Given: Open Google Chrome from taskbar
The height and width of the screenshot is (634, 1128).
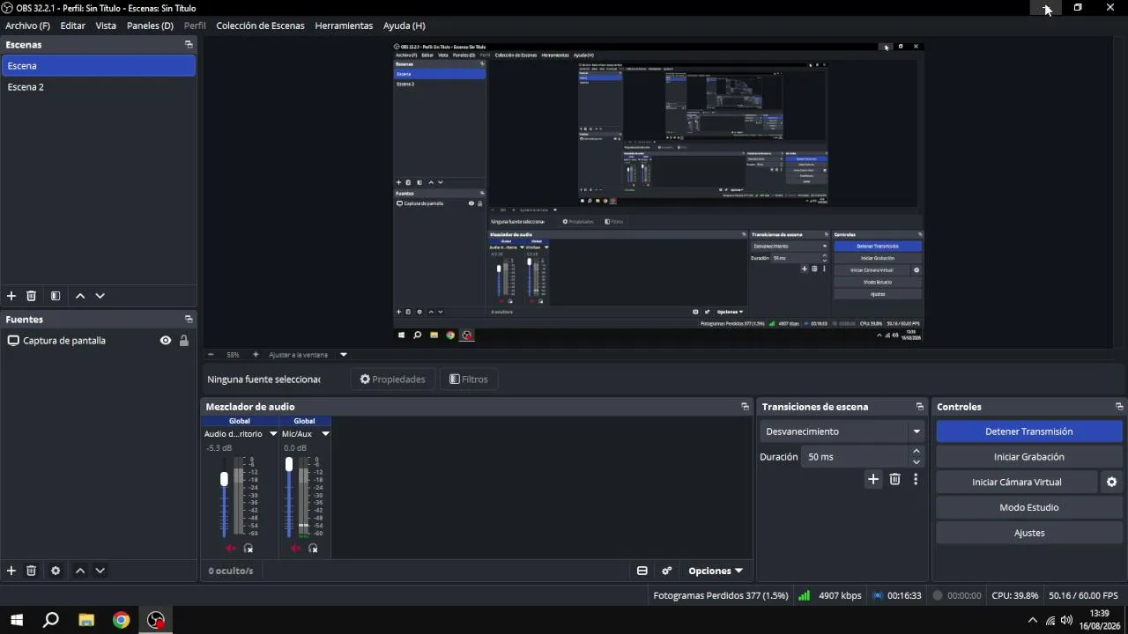Looking at the screenshot, I should 121,620.
